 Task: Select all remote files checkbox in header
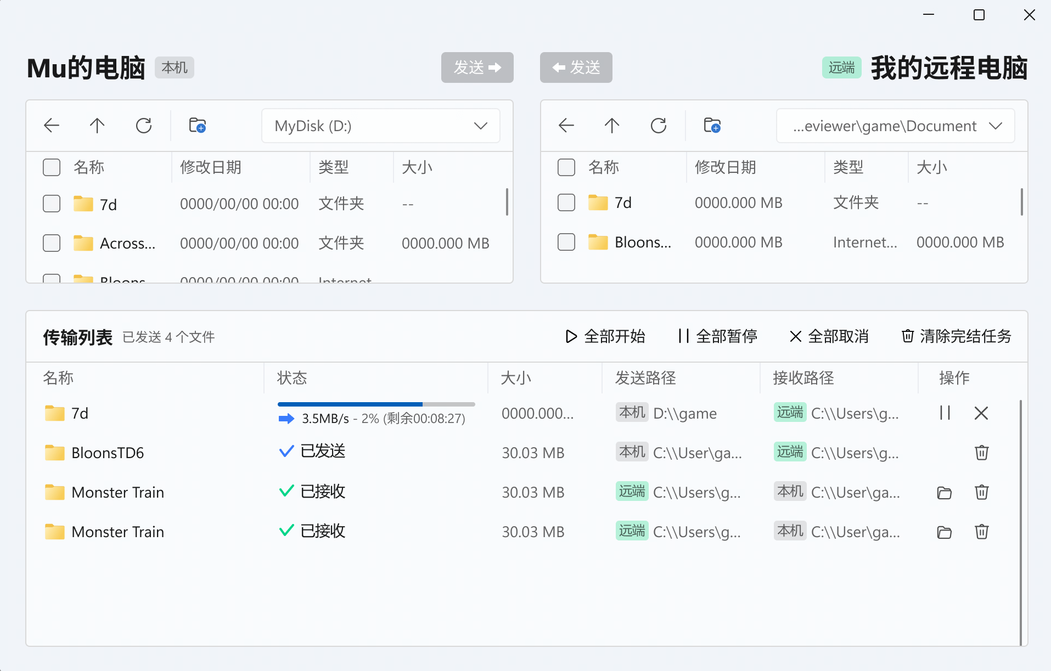(566, 167)
